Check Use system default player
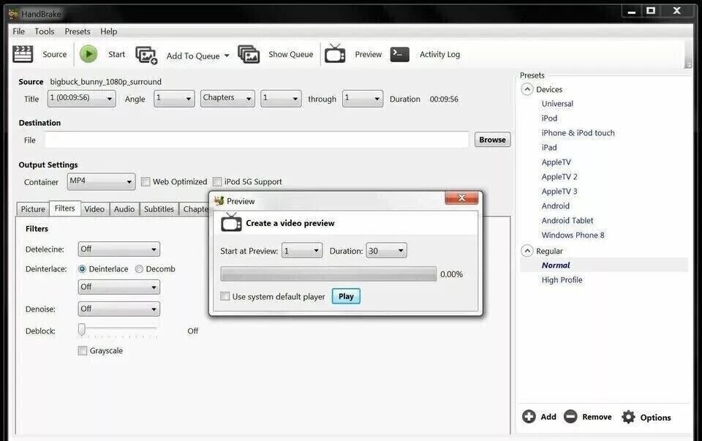 coord(225,296)
